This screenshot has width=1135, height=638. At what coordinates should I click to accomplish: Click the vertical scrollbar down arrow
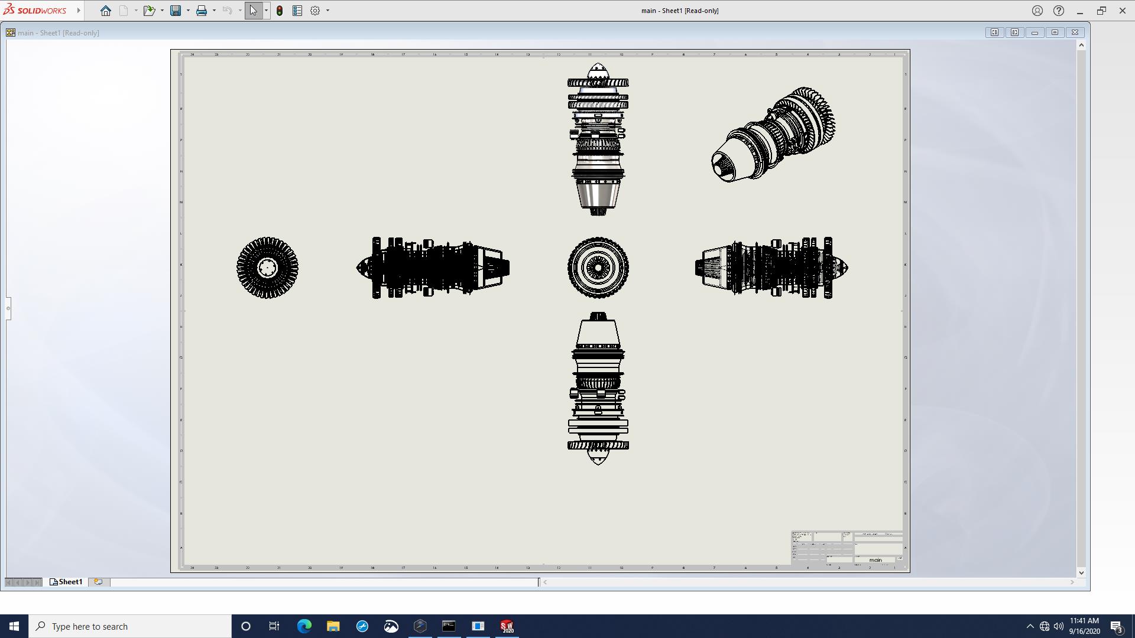(x=1081, y=572)
